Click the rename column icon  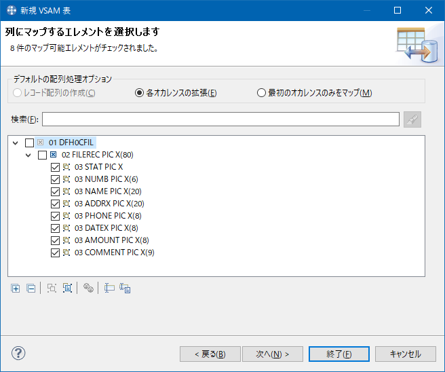[109, 288]
